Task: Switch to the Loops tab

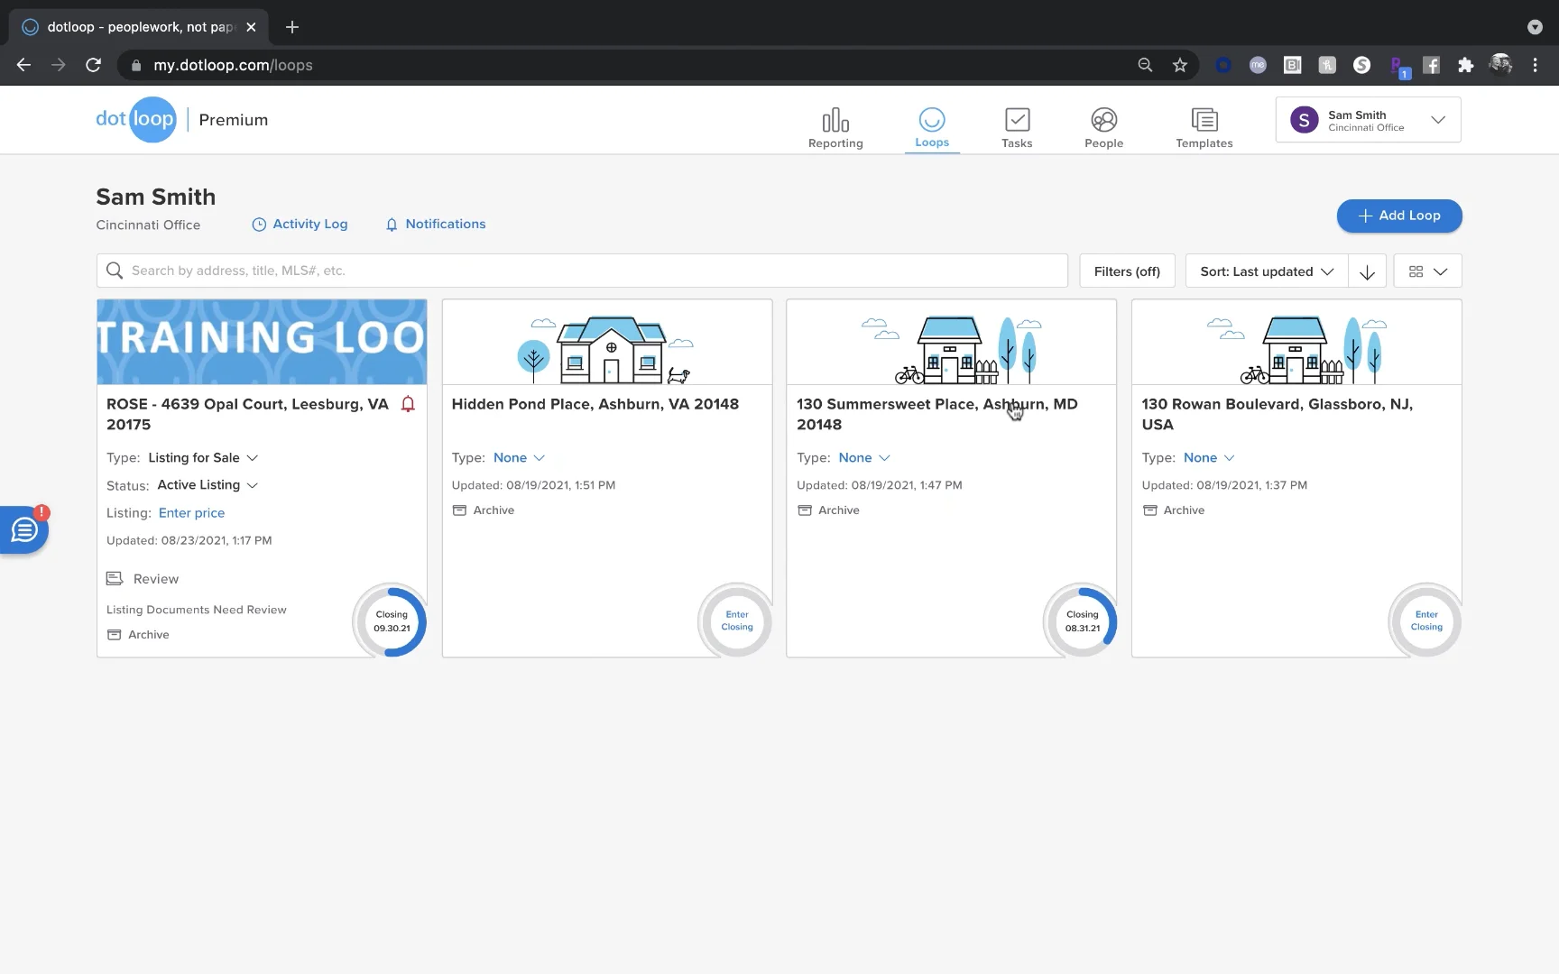Action: (x=931, y=127)
